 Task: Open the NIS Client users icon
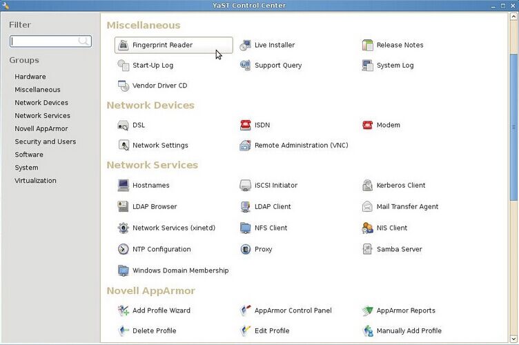point(367,228)
